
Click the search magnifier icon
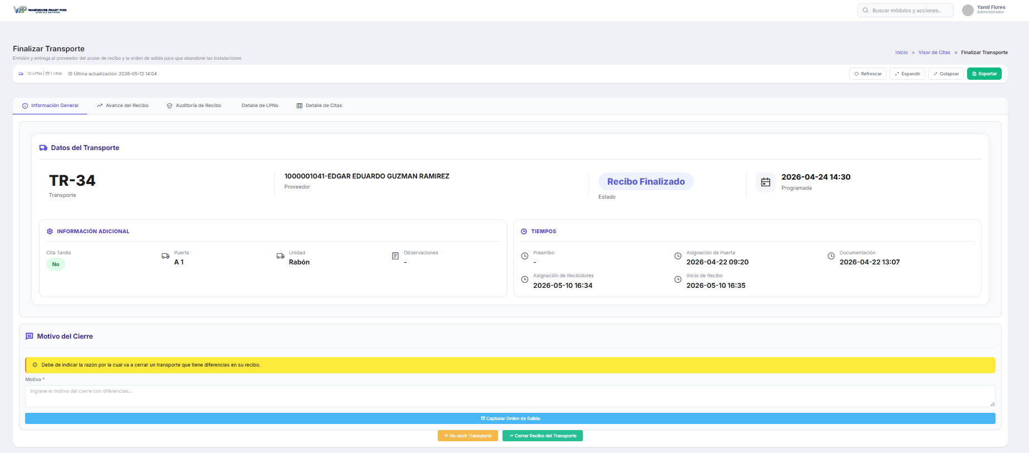866,11
